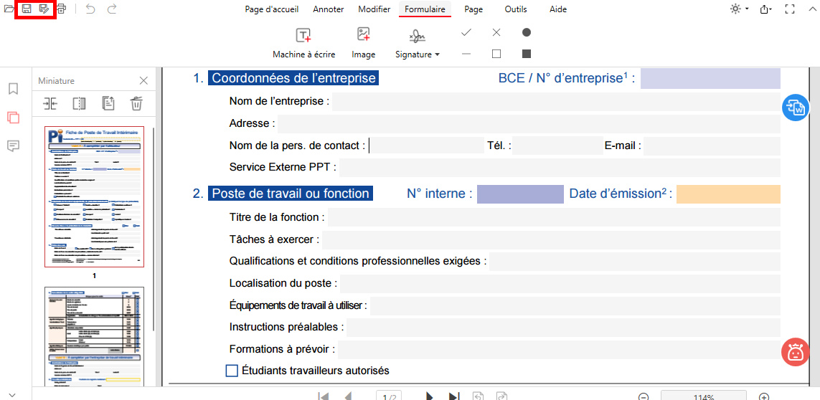Image resolution: width=820 pixels, height=400 pixels.
Task: Click the Nom de l'entreprise field
Action: (556, 102)
